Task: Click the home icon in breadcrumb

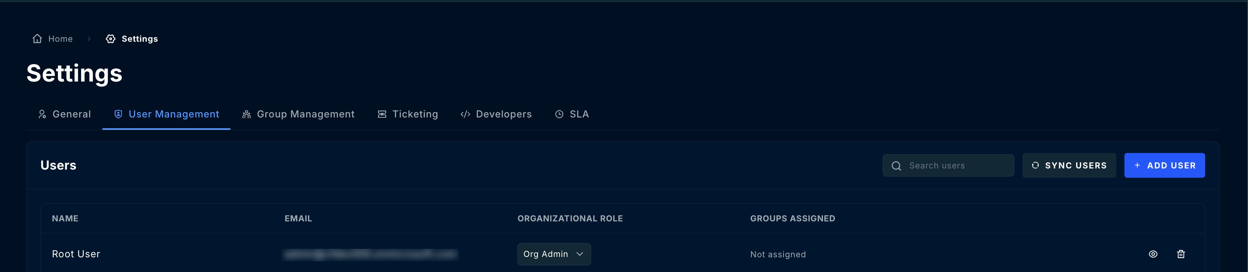Action: [37, 39]
